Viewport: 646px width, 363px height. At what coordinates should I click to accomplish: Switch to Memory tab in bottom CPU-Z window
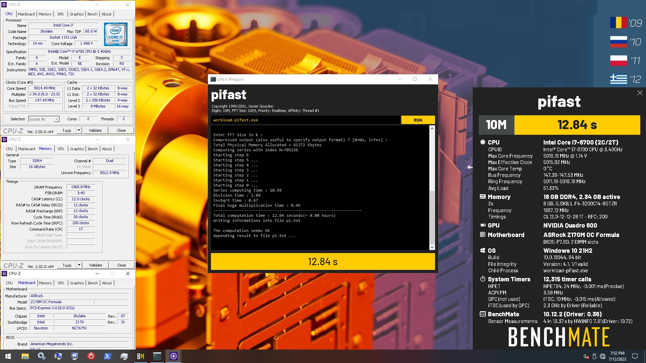pyautogui.click(x=45, y=283)
